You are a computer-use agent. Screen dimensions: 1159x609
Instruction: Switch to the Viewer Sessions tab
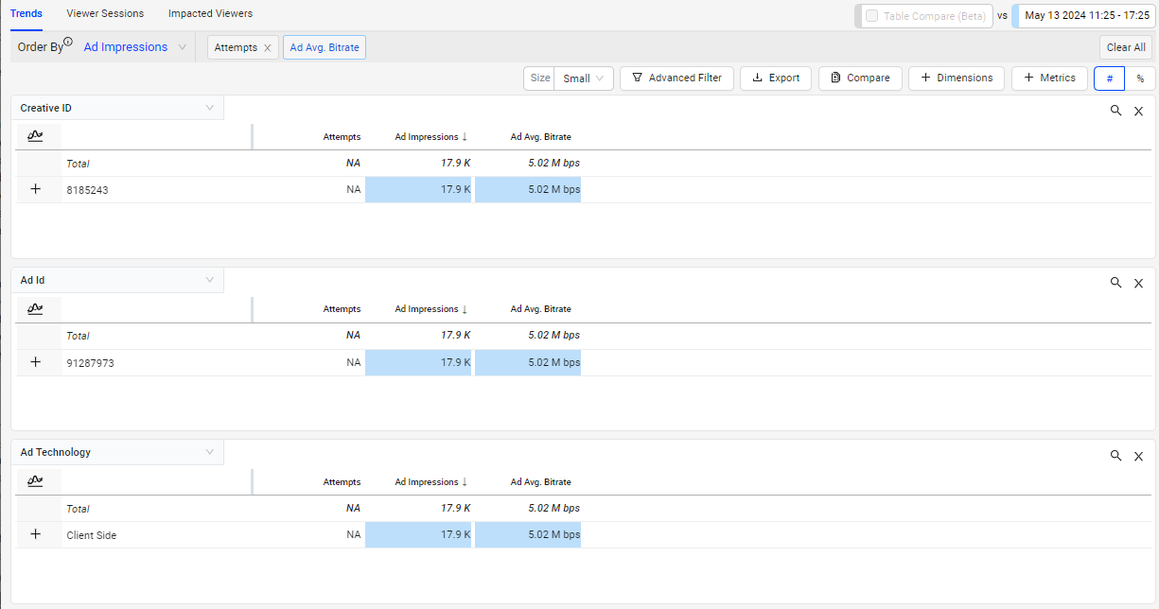click(x=105, y=14)
